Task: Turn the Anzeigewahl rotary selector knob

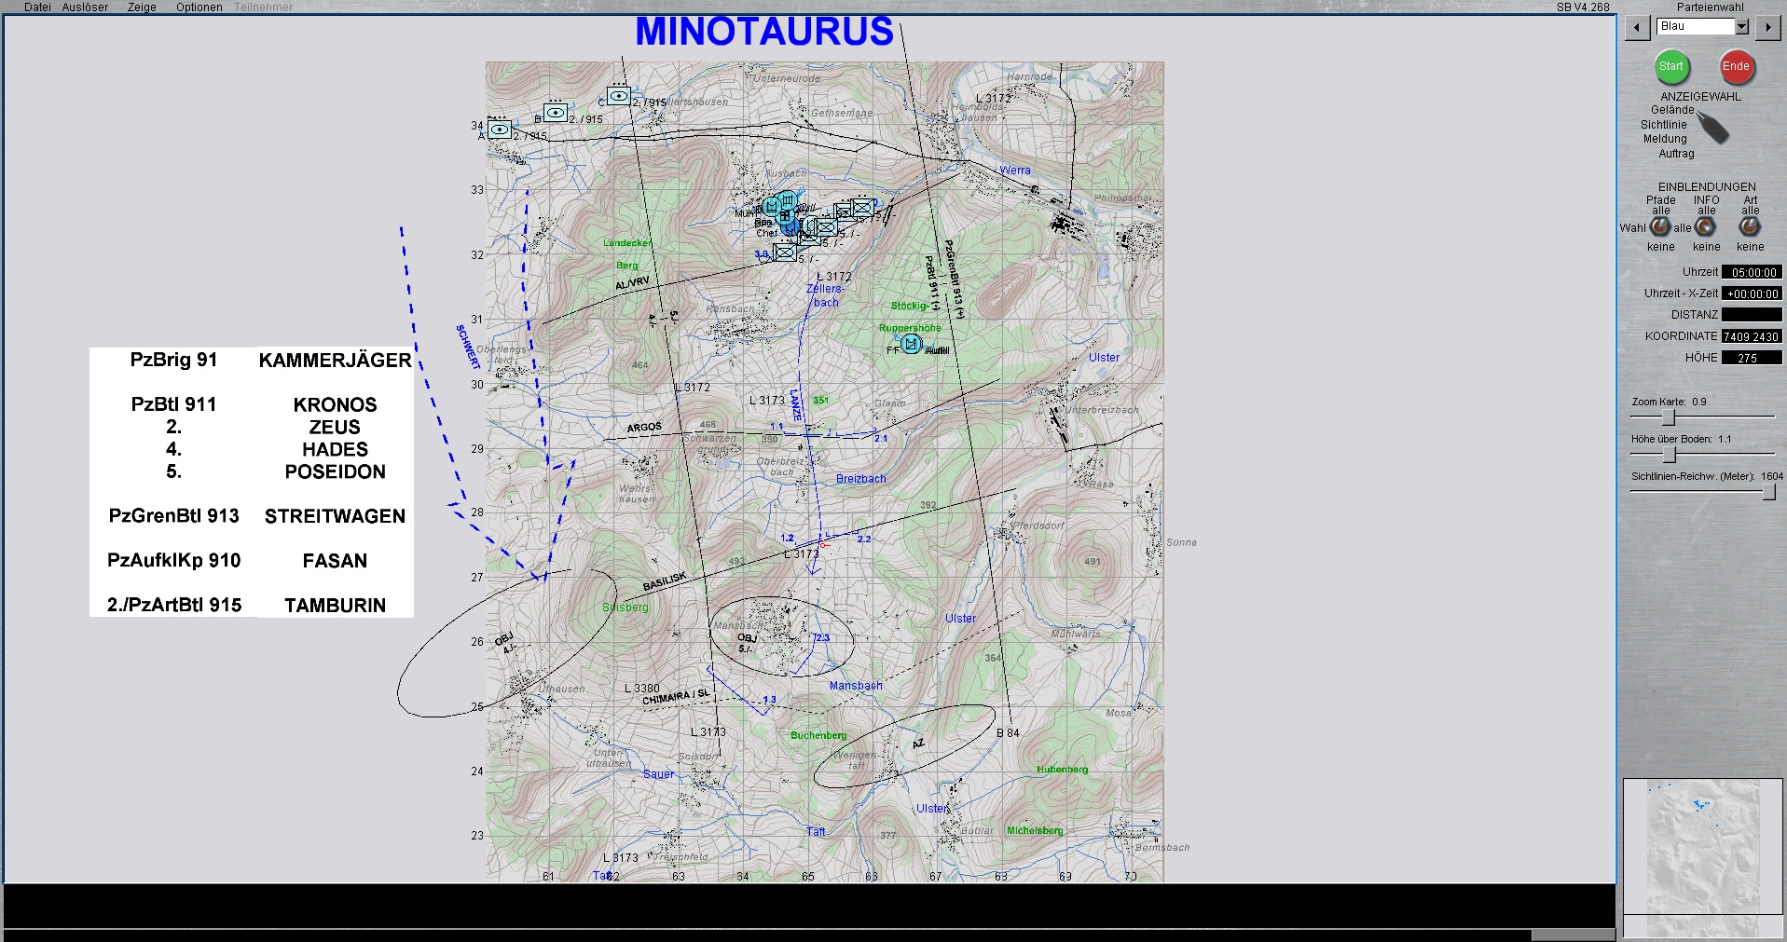Action: coord(1711,127)
